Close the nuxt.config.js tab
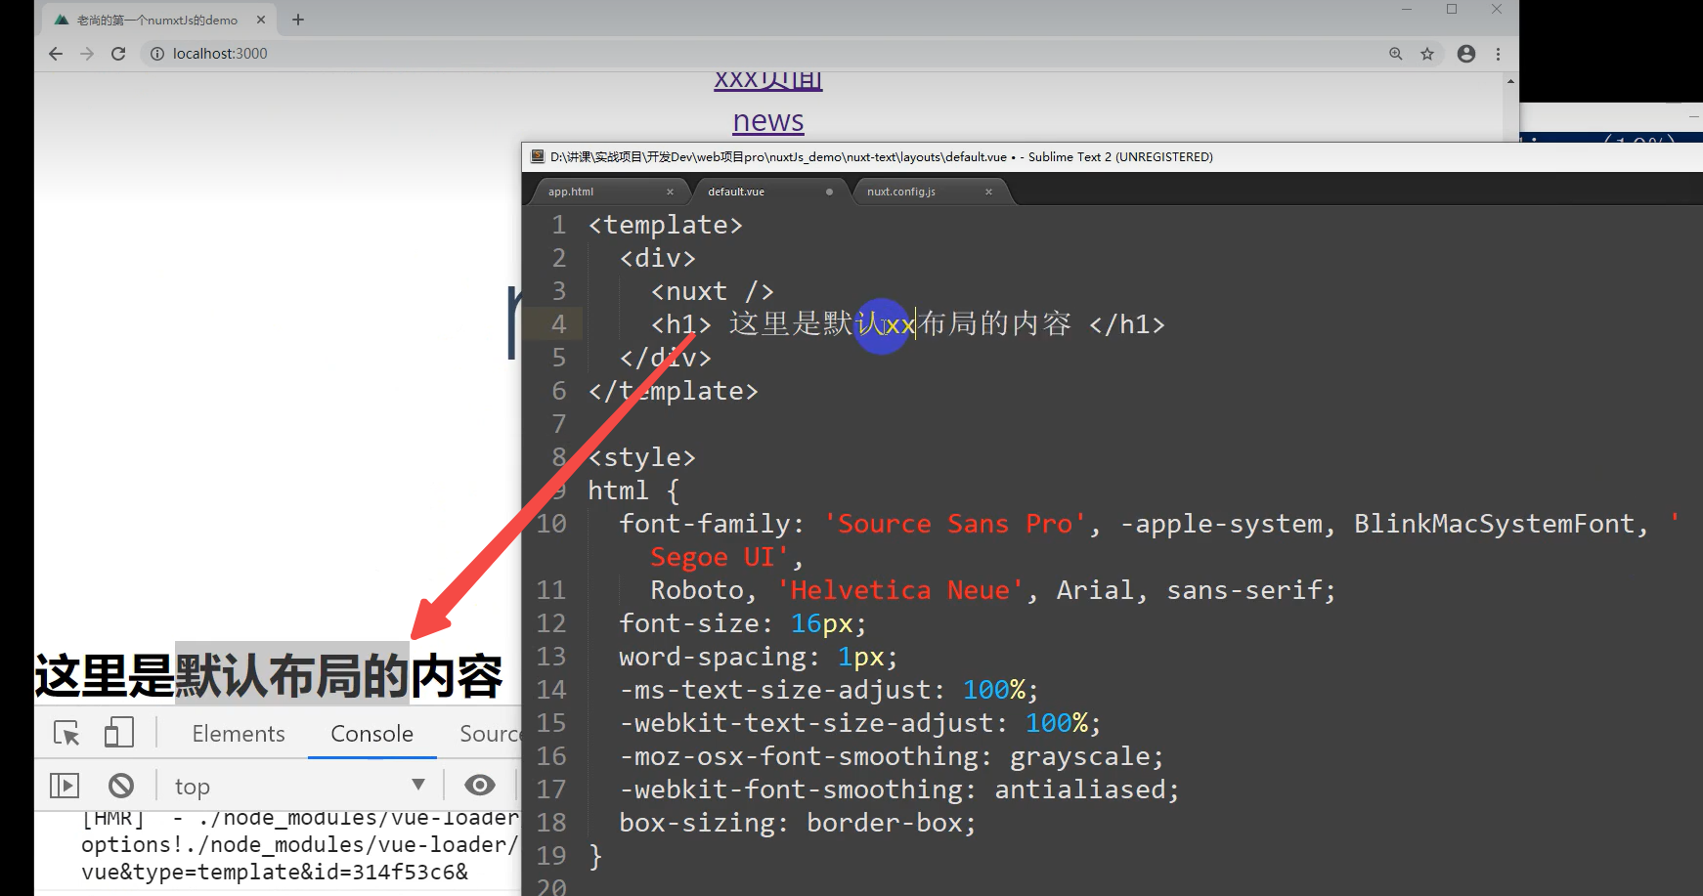1703x896 pixels. pyautogui.click(x=988, y=192)
